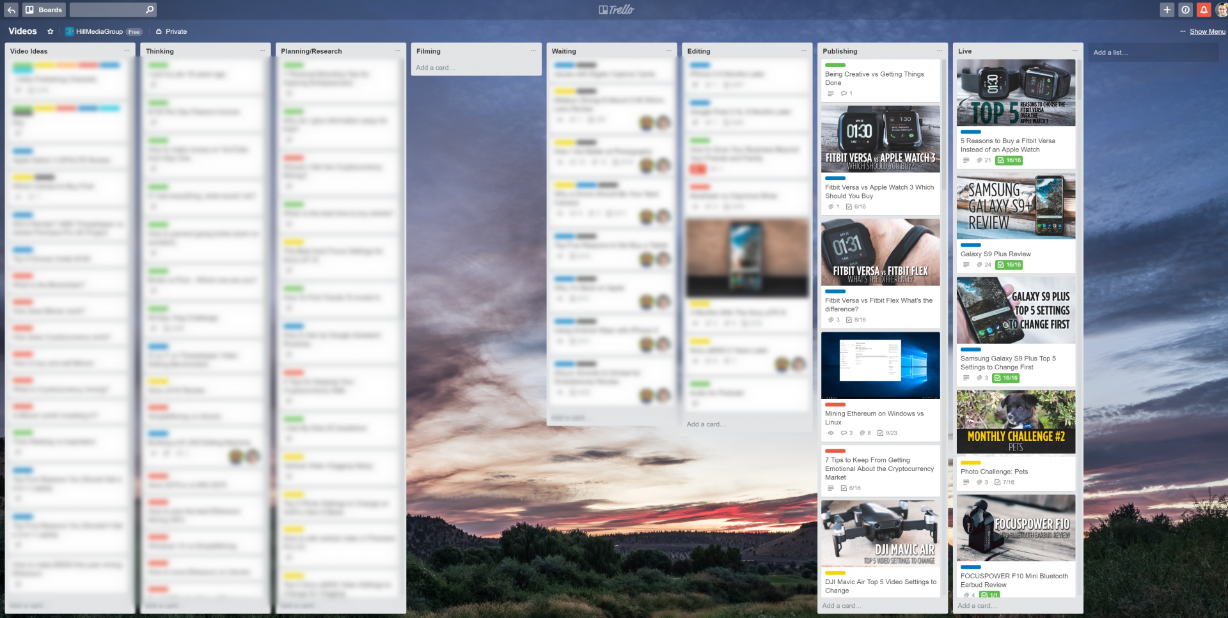Image resolution: width=1228 pixels, height=618 pixels.
Task: Click the Live list title
Action: click(964, 51)
